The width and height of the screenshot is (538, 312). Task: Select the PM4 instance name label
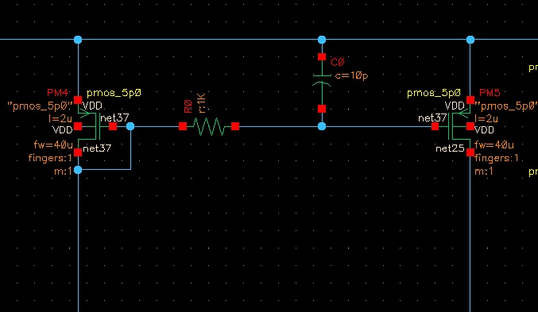pos(57,93)
